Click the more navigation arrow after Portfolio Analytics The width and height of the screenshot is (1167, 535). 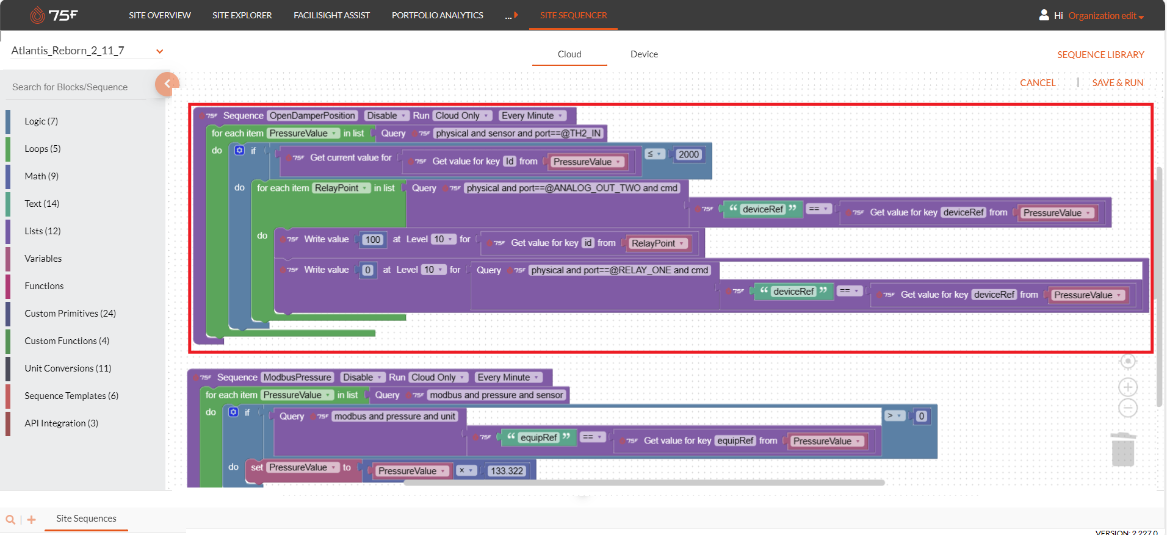pyautogui.click(x=511, y=15)
